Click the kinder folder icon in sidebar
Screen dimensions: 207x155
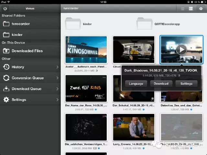coord(6,35)
